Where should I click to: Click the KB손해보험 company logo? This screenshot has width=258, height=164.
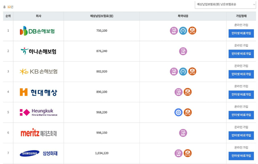point(39,71)
